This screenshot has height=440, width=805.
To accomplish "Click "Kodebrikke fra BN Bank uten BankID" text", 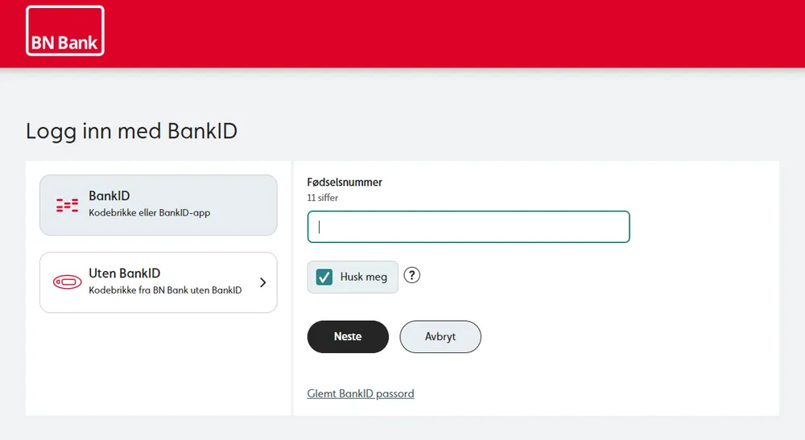I will point(165,290).
